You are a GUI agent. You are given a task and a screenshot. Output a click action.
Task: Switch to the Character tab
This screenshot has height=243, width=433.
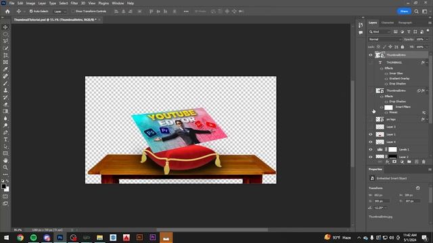(x=388, y=22)
